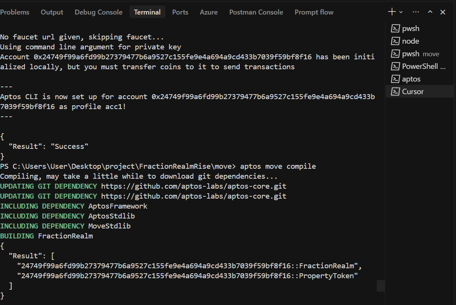
Task: Open the Debug Console tab
Action: tap(98, 12)
